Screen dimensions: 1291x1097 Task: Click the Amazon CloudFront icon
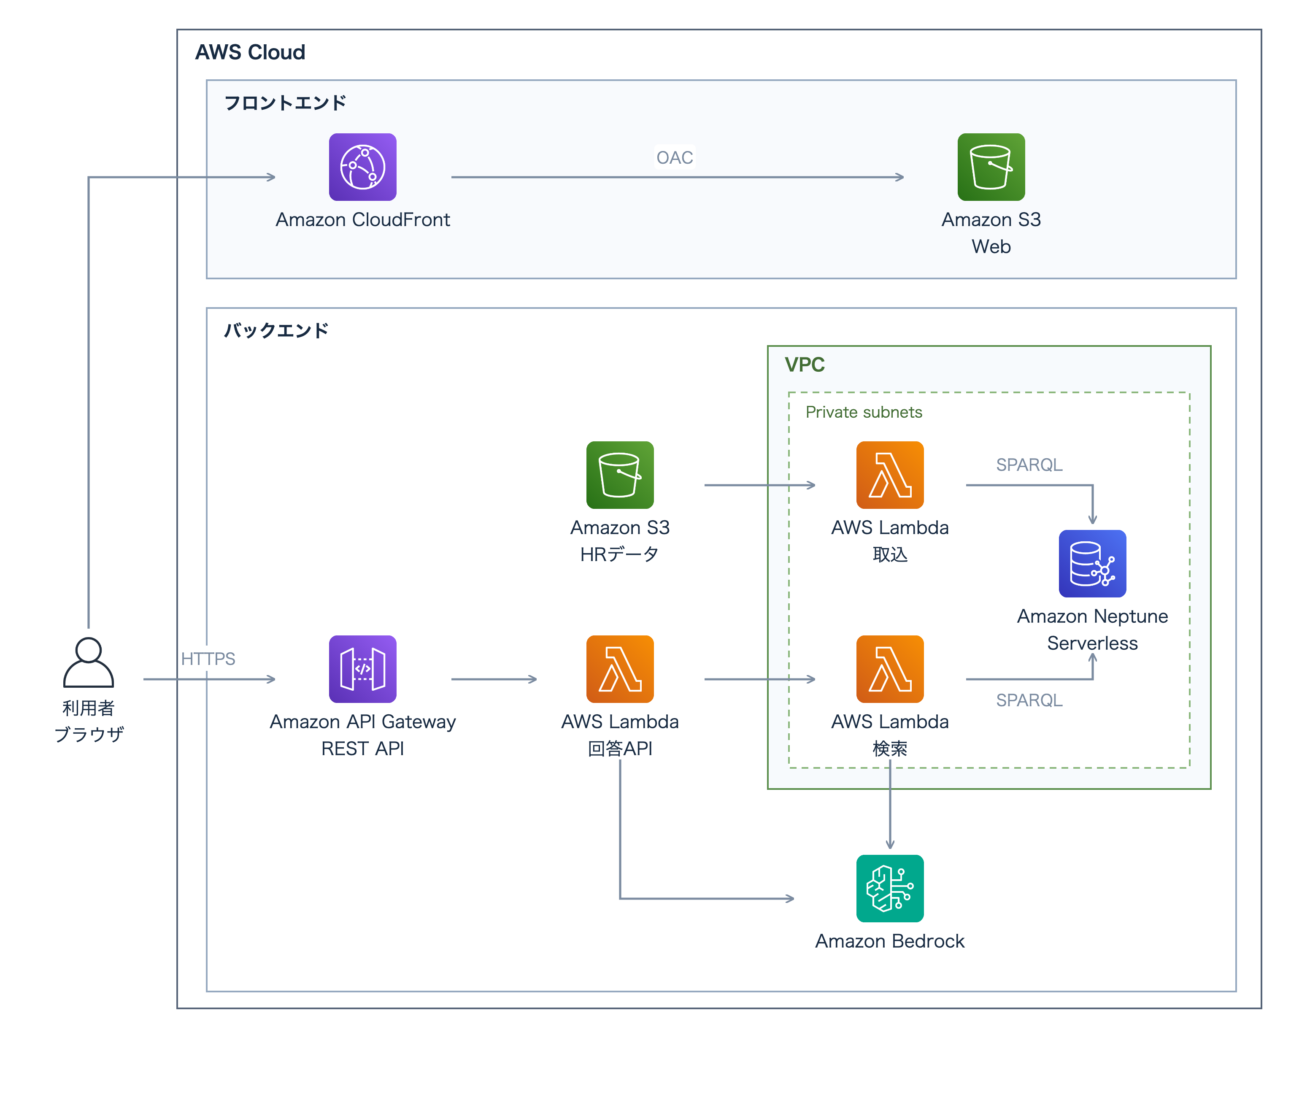(x=362, y=167)
